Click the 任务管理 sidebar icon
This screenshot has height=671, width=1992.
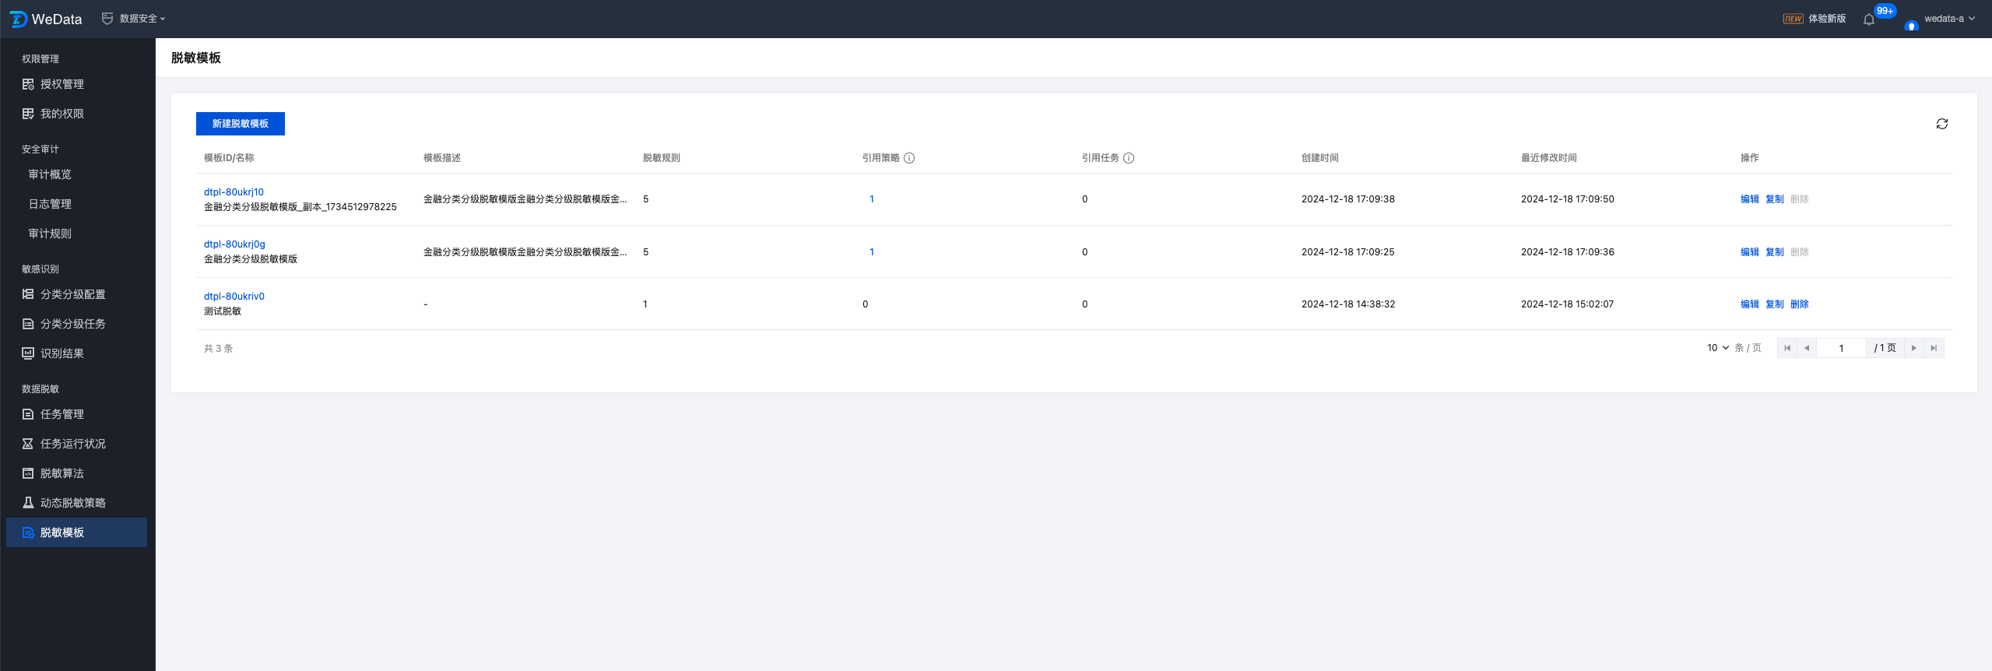(28, 414)
